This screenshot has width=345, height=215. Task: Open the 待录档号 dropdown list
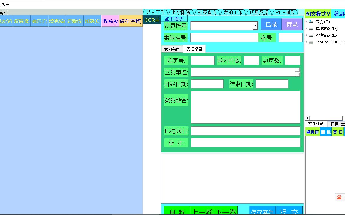tap(255, 26)
